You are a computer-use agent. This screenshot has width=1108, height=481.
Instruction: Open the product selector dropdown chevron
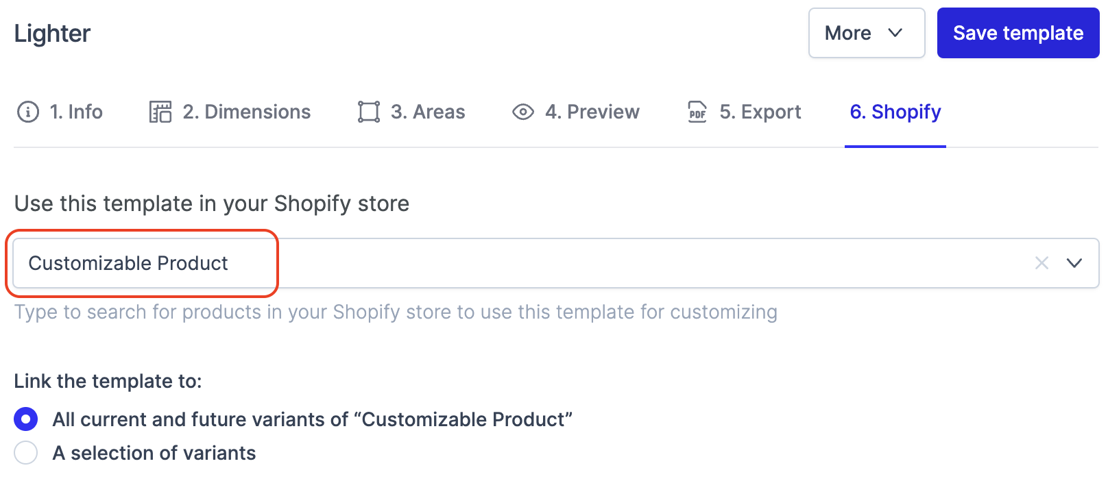[x=1074, y=263]
